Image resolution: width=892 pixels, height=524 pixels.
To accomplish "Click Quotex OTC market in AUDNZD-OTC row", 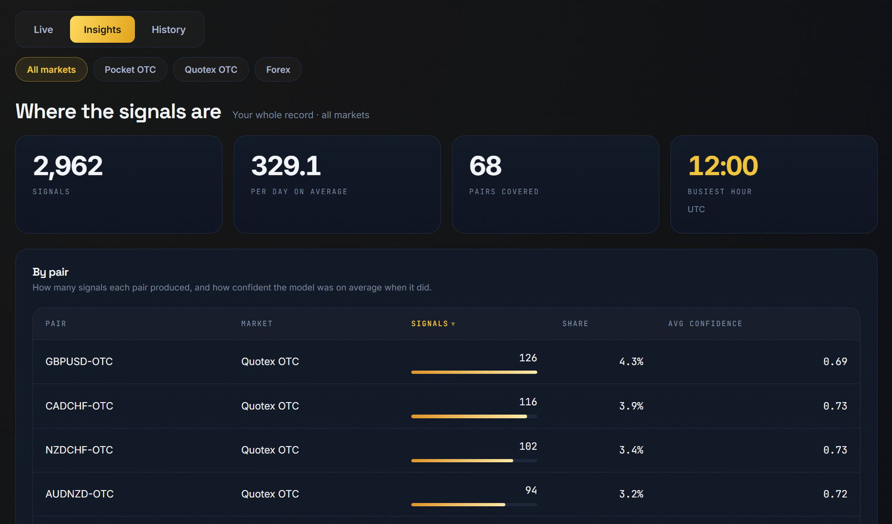I will (x=270, y=494).
